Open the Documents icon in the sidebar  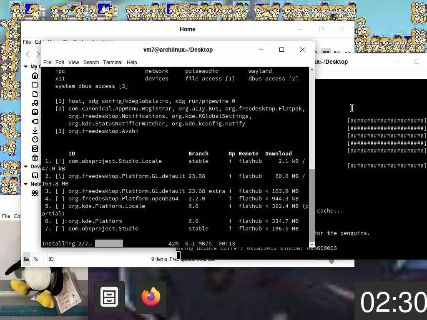[x=35, y=94]
